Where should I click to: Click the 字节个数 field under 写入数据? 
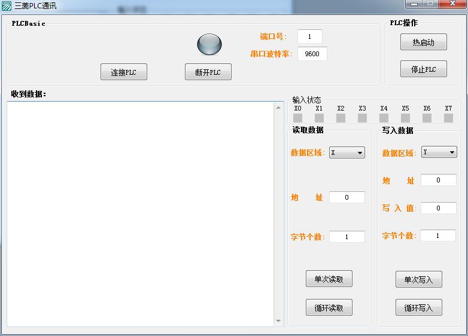[x=438, y=236]
